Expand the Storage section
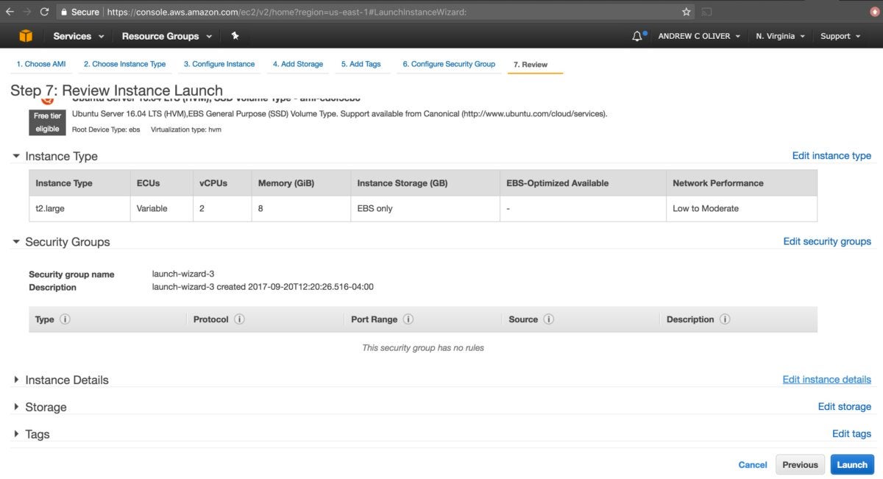 click(17, 407)
